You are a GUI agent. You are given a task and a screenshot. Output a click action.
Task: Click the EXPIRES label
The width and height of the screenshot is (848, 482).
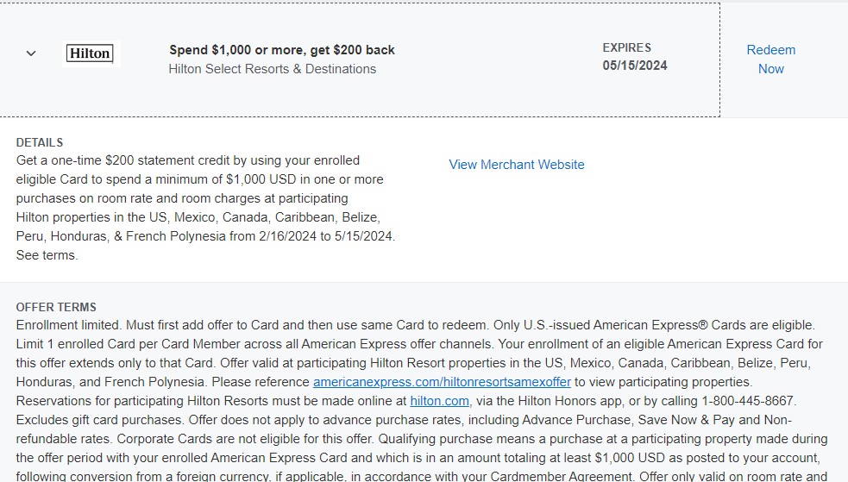click(626, 47)
